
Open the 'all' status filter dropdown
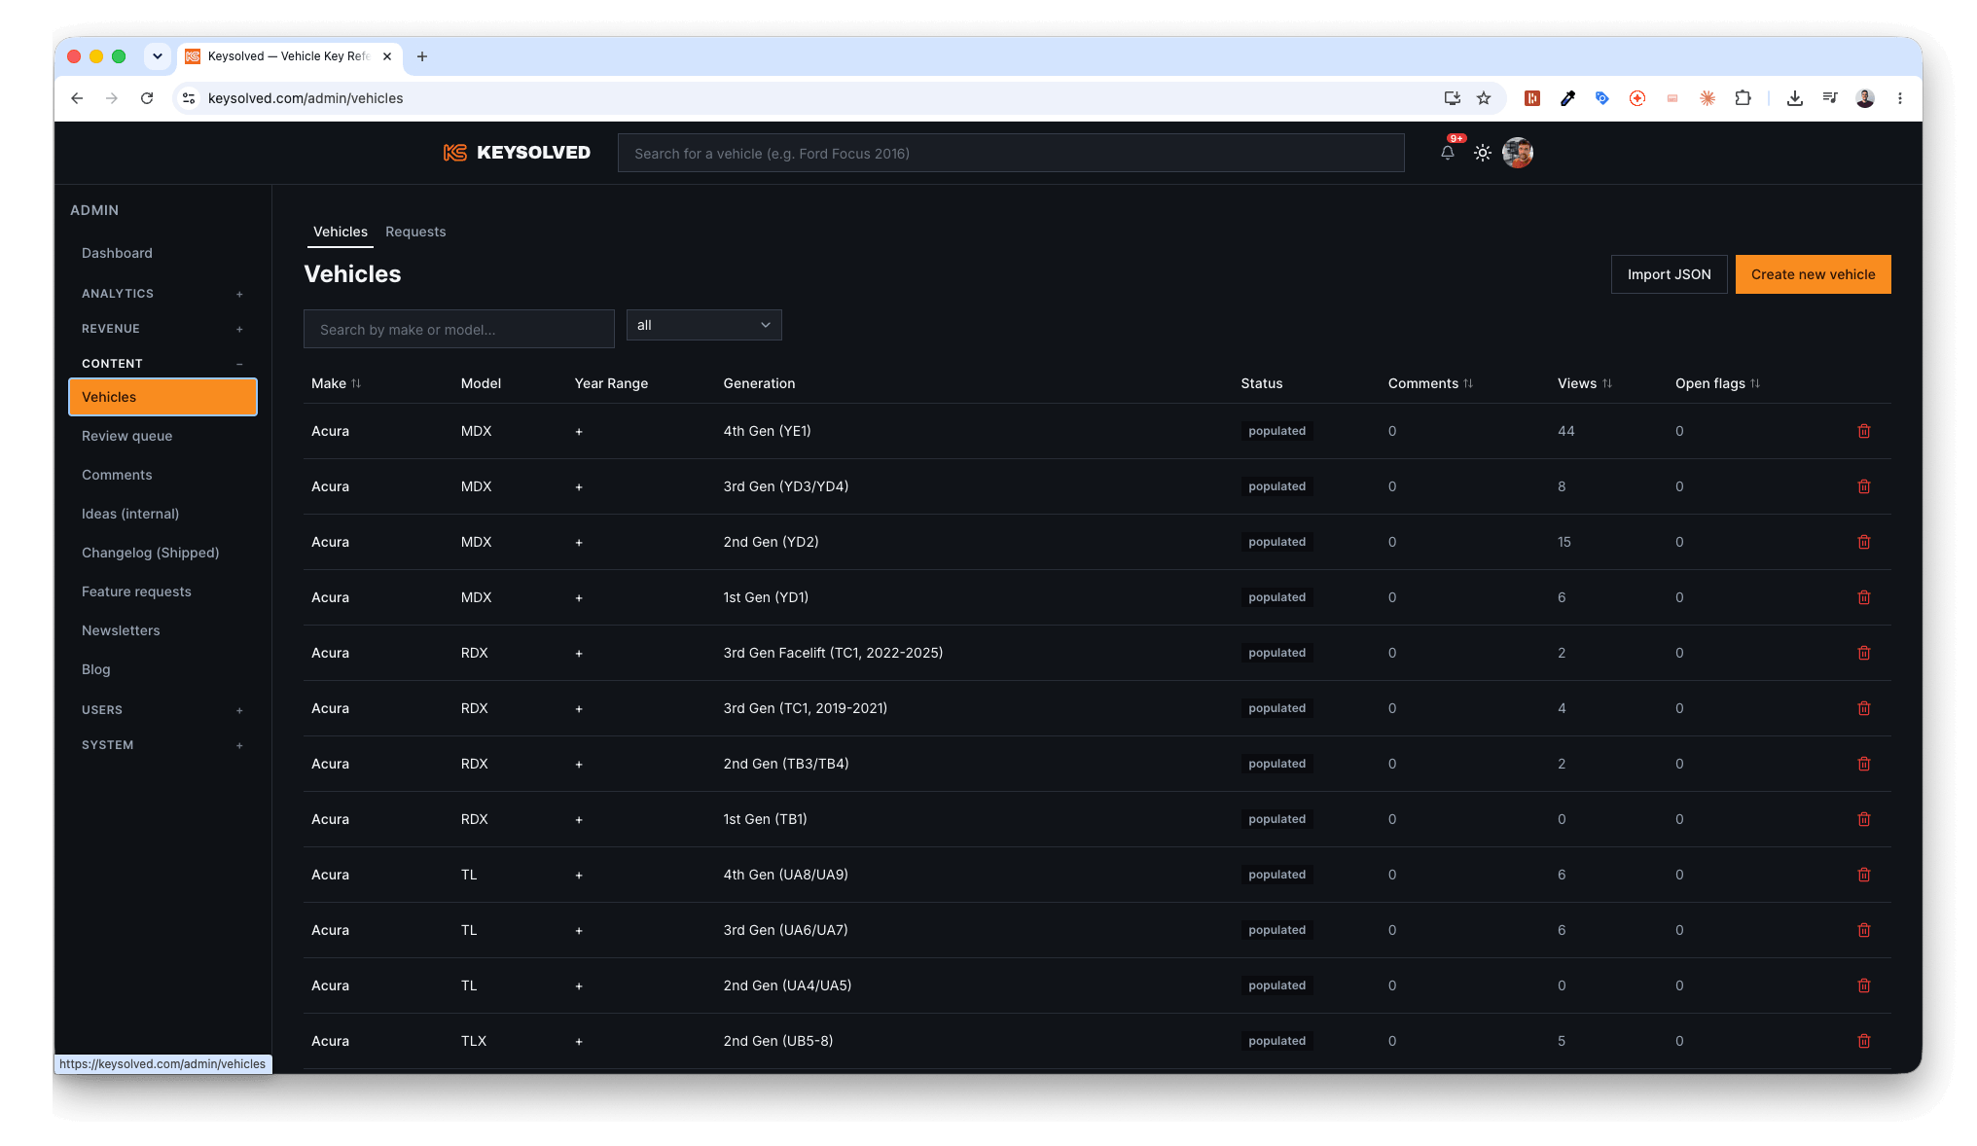[703, 325]
